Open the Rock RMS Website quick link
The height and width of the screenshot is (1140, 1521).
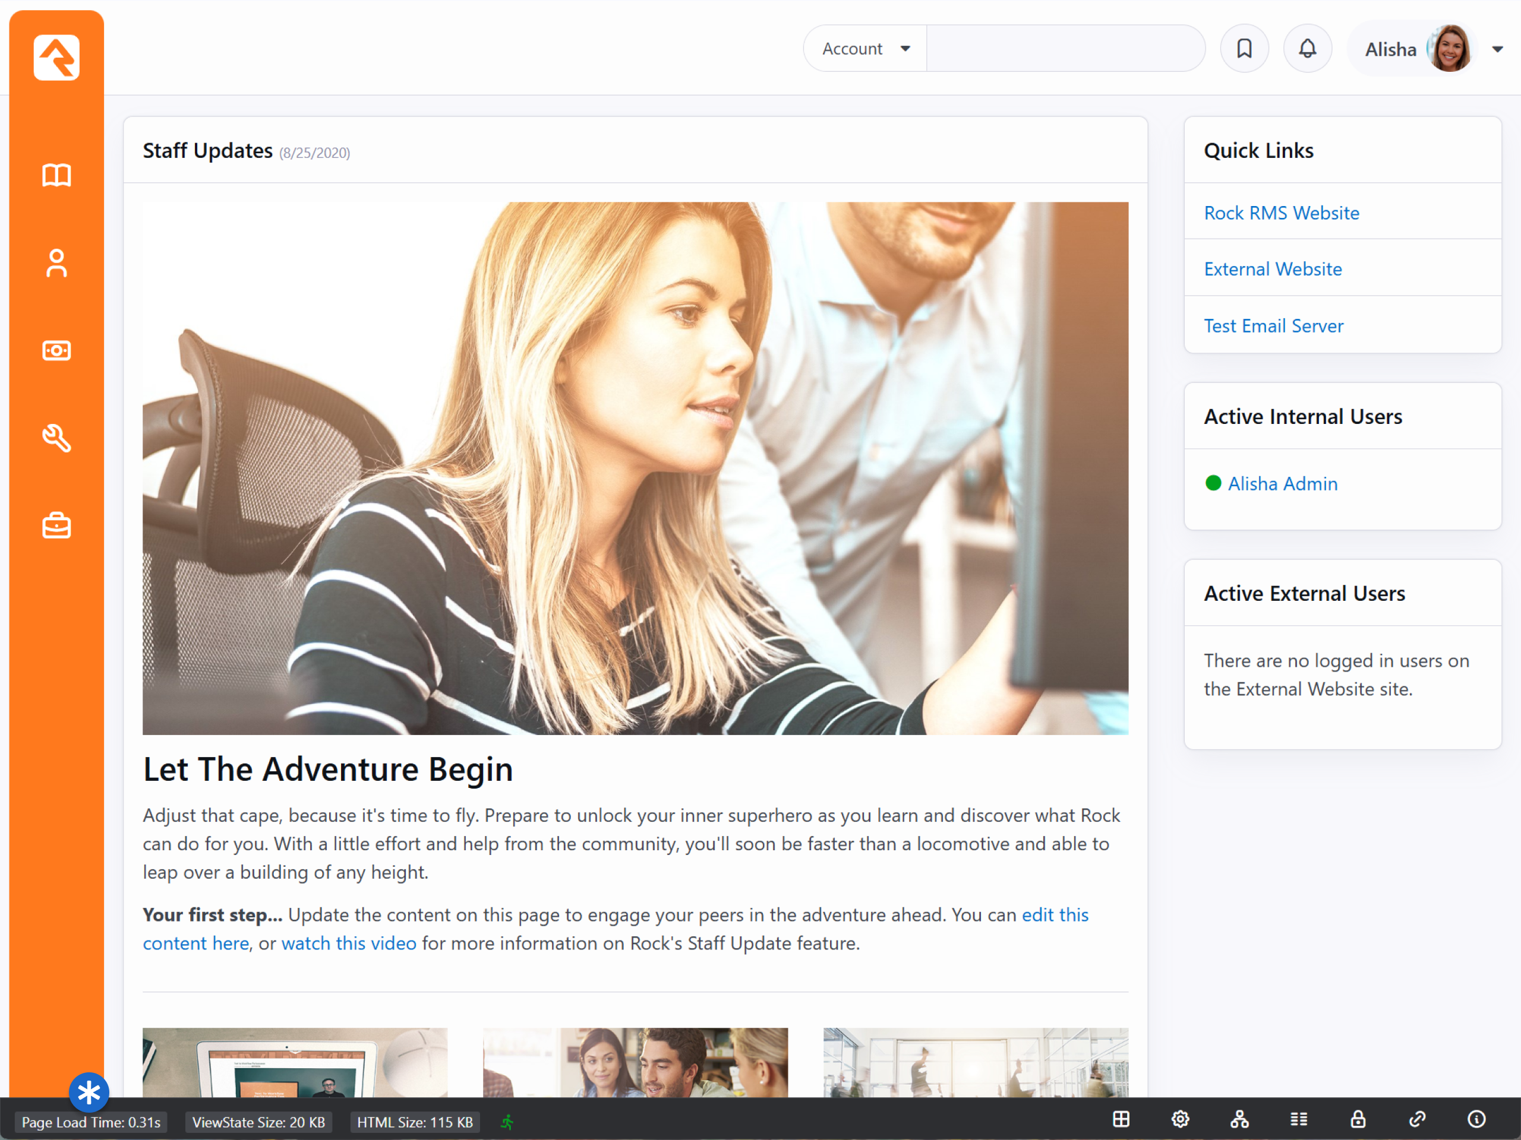point(1281,213)
